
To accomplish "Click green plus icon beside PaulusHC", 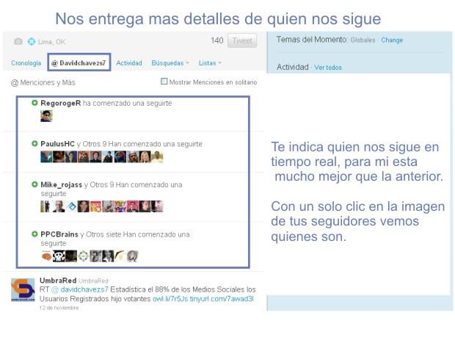I will 34,143.
